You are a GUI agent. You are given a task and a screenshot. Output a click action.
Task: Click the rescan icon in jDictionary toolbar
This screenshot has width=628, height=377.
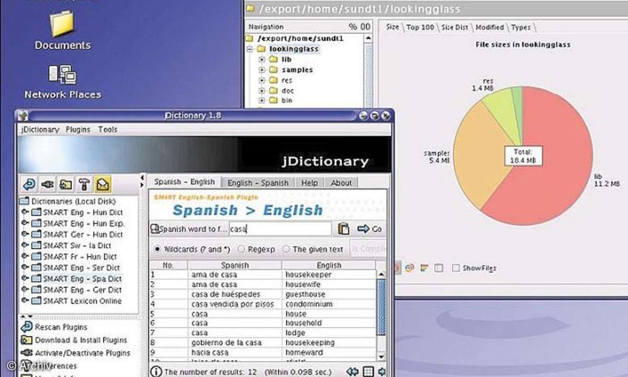point(29,183)
